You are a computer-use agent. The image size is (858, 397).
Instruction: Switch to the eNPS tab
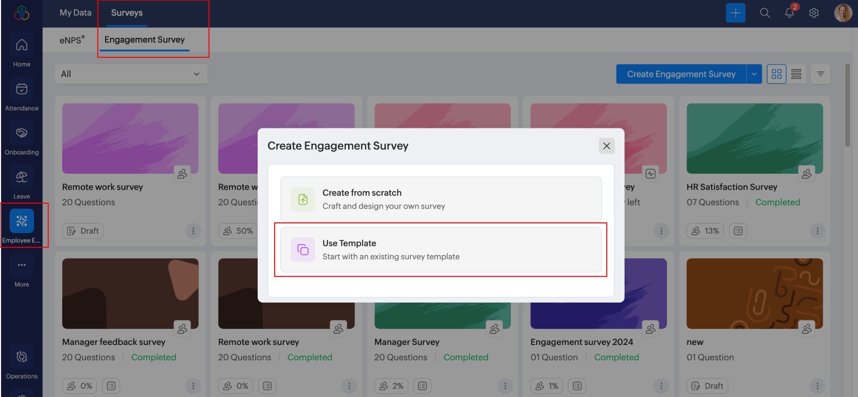[x=72, y=40]
